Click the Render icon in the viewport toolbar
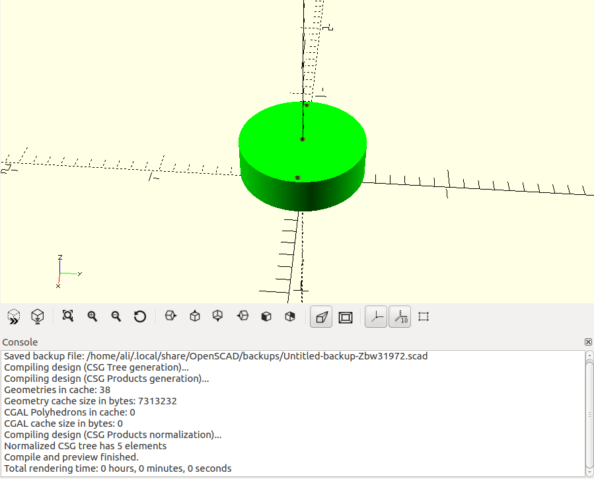 [x=38, y=316]
